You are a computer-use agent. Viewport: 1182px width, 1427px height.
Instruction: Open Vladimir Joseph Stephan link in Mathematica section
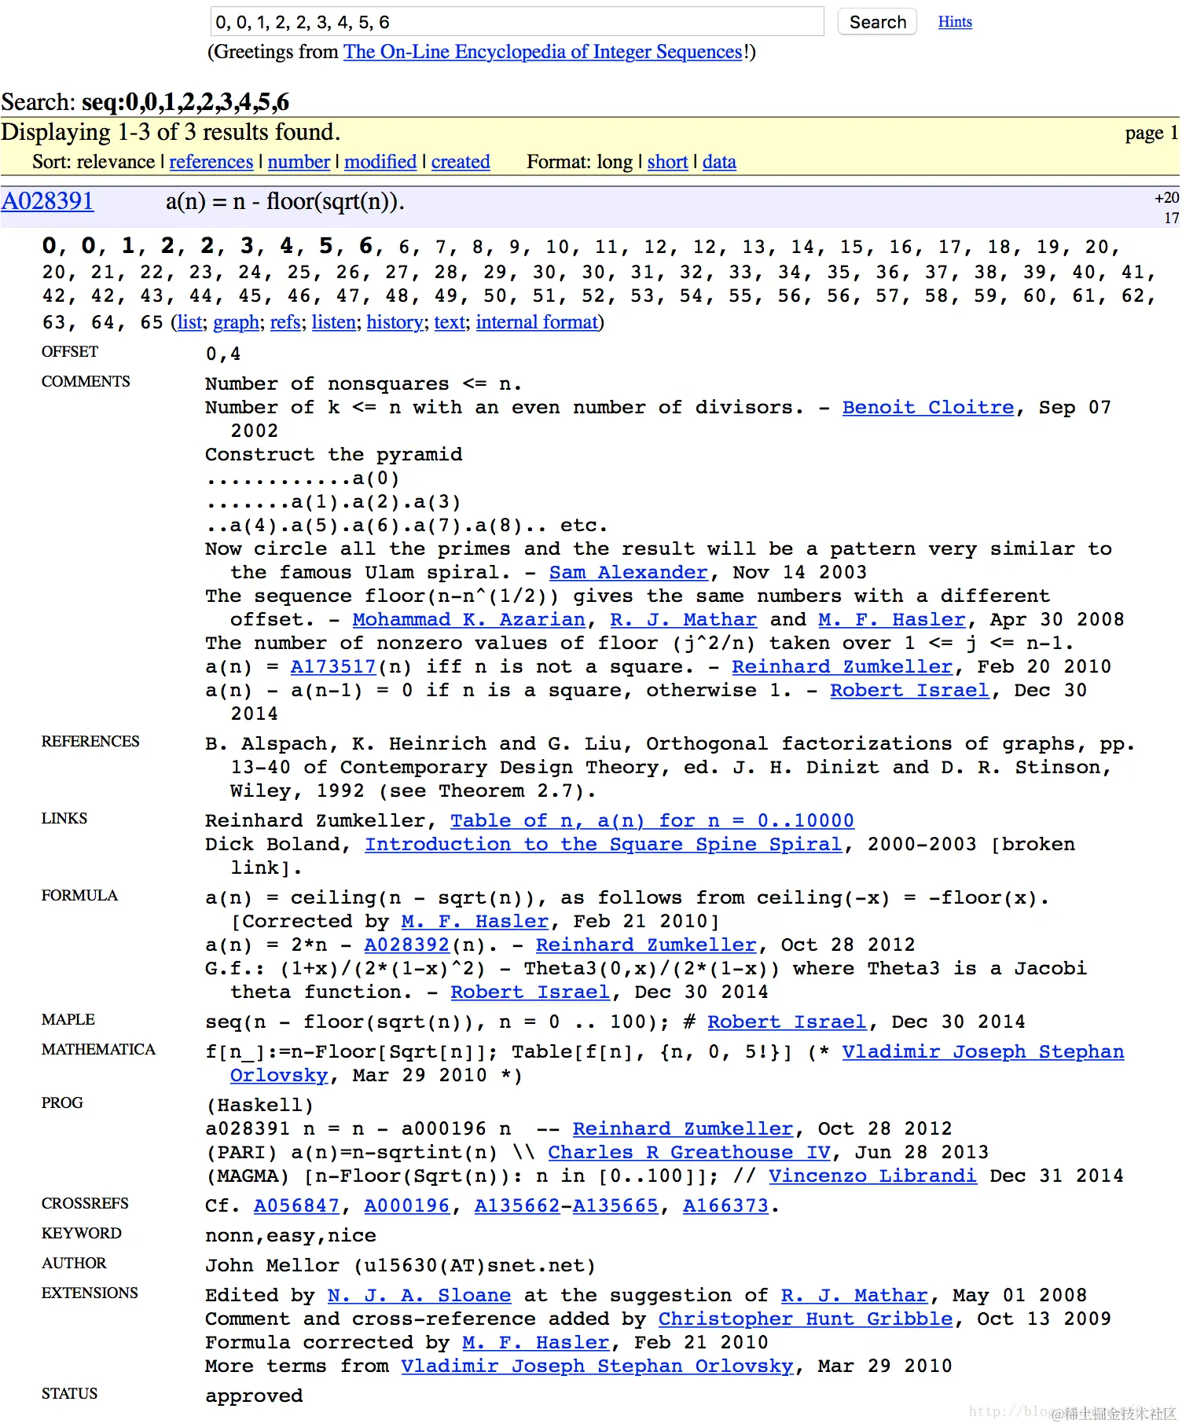tap(983, 1052)
